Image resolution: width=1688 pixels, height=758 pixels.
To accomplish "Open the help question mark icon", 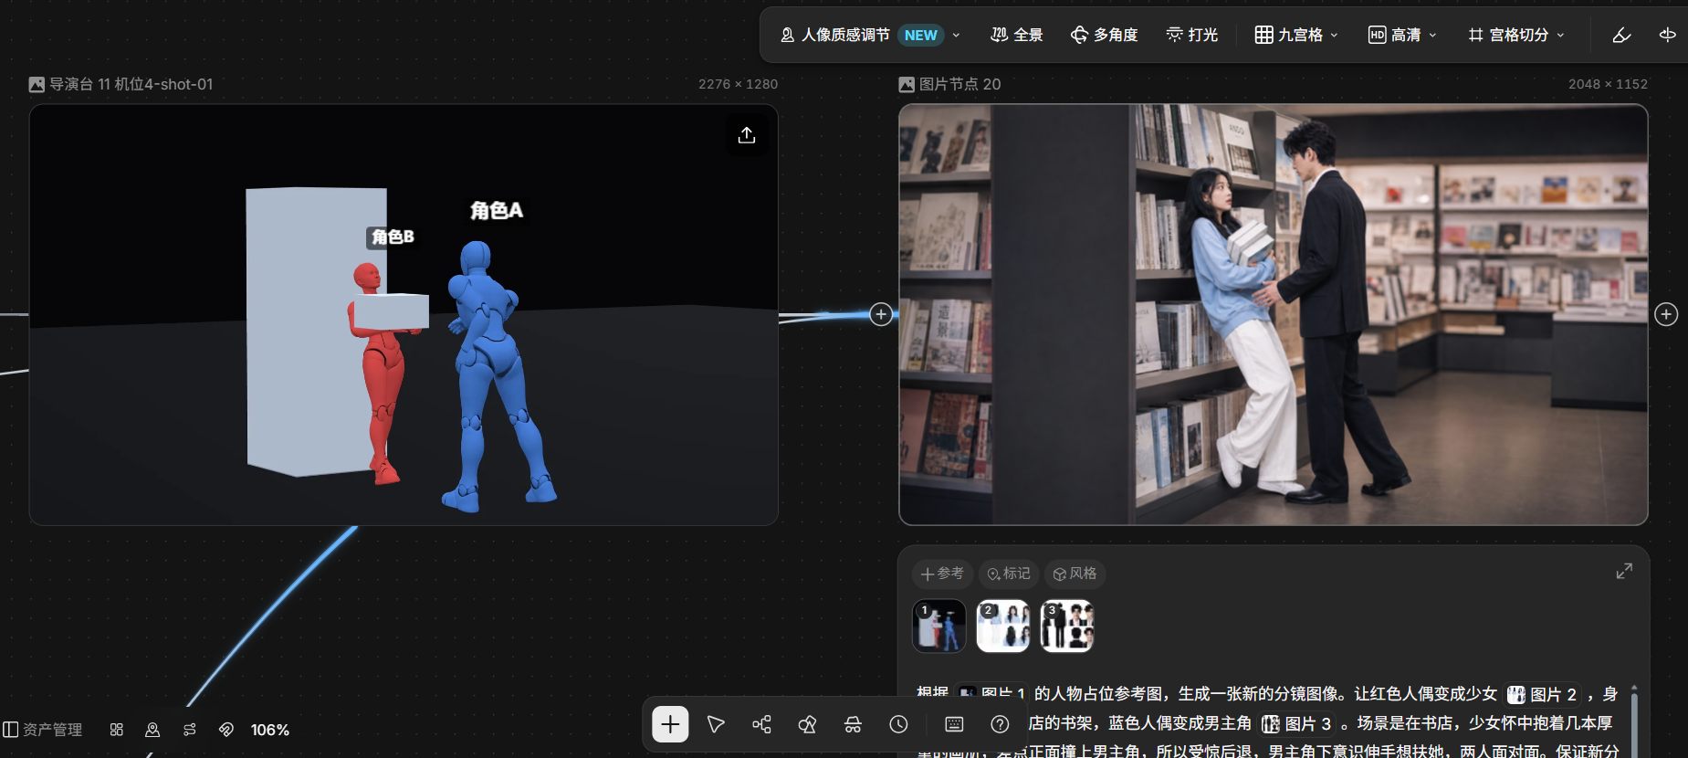I will click(x=1000, y=724).
